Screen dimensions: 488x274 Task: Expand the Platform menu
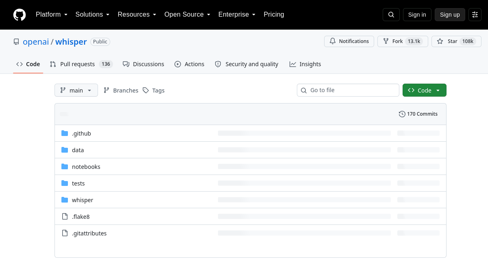click(52, 15)
